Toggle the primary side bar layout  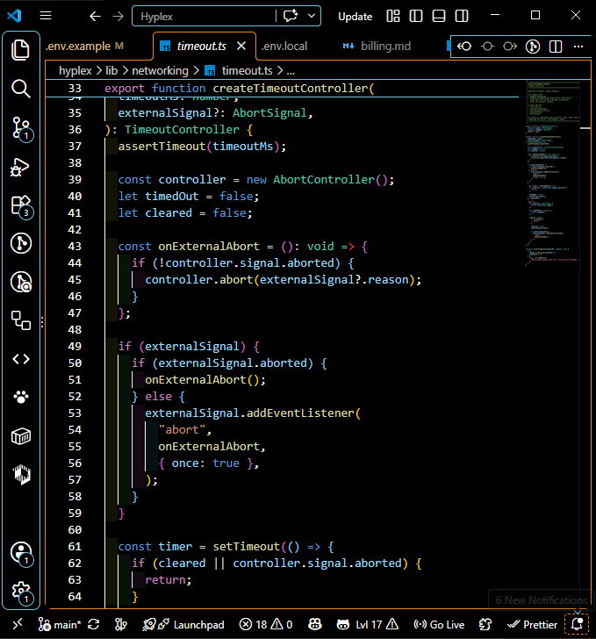click(416, 17)
